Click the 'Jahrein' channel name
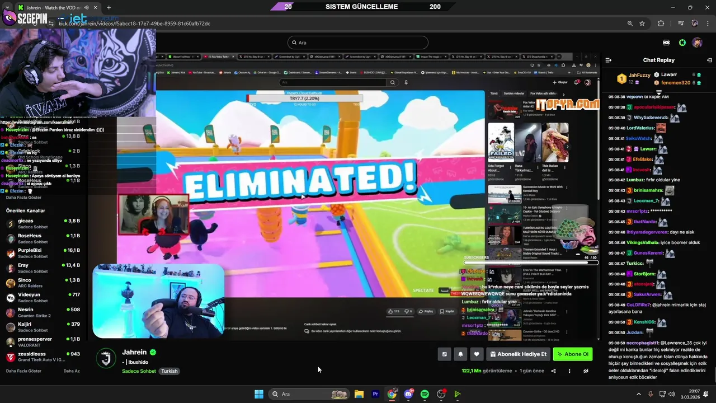The image size is (716, 403). 134,352
